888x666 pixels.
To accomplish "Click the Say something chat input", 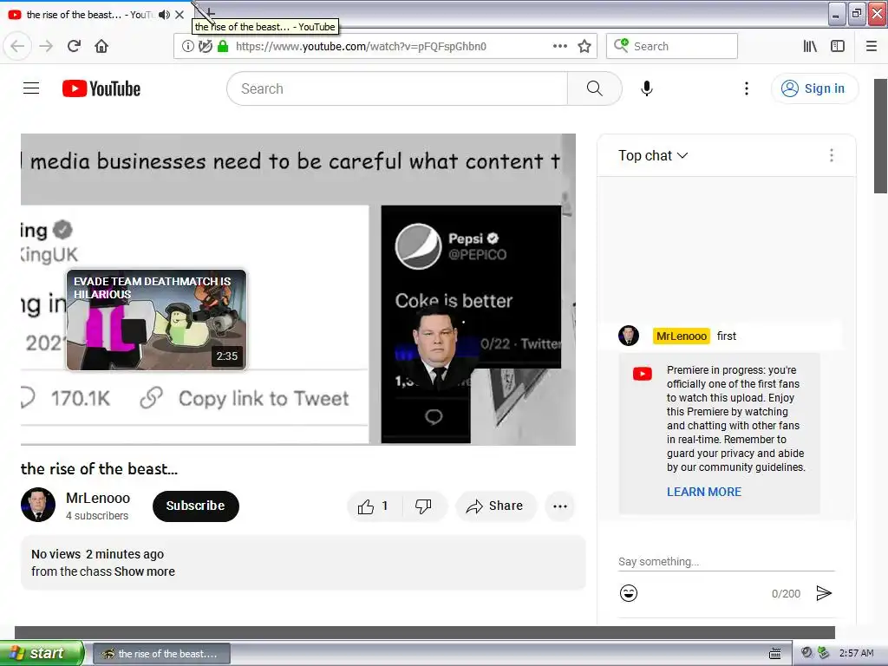I will 726,562.
